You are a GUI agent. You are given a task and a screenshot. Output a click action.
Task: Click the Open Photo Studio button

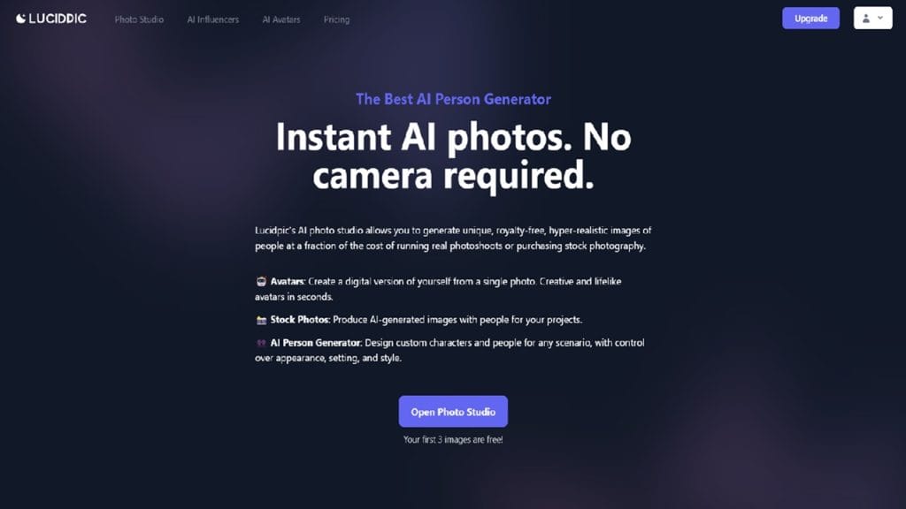(453, 412)
